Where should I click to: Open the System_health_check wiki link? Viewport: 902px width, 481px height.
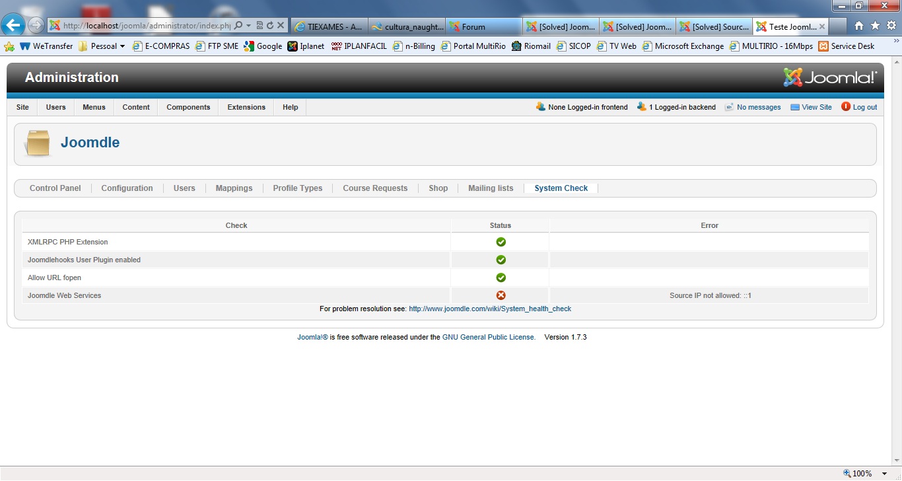[490, 309]
